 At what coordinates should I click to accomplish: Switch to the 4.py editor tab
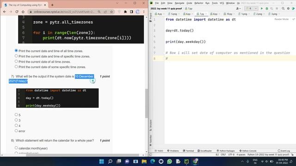click(x=160, y=14)
